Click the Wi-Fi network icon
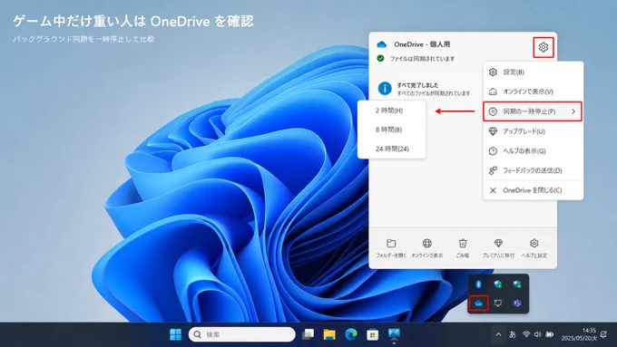This screenshot has width=617, height=347. [x=526, y=334]
